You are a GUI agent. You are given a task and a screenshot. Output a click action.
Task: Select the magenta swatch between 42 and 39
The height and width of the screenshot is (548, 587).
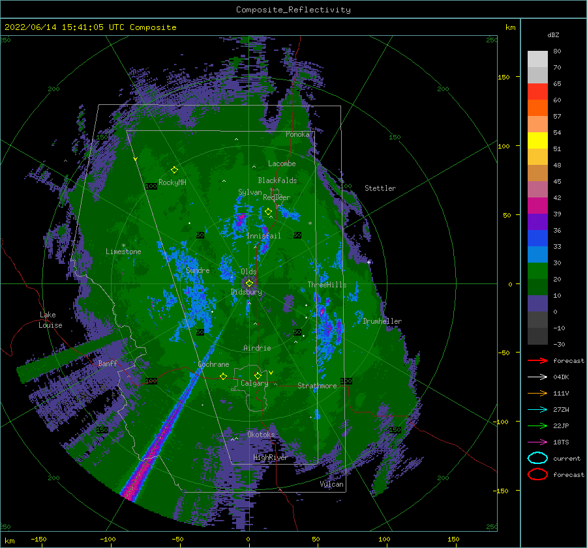tap(537, 206)
